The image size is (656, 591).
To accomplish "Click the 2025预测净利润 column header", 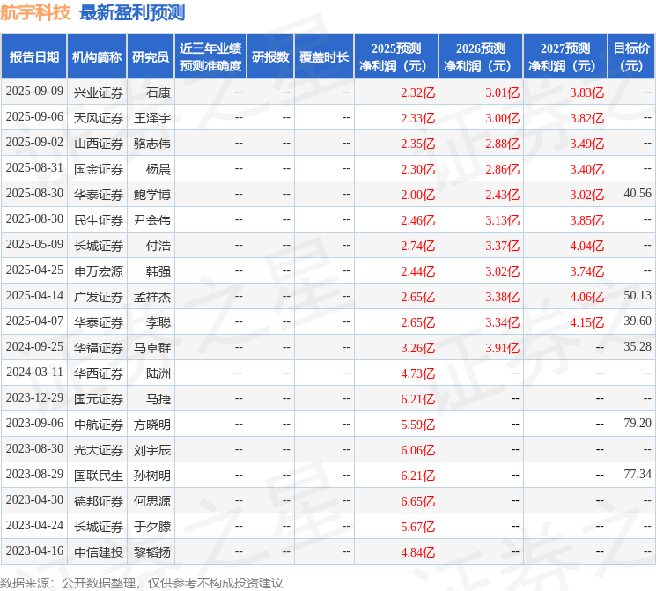I will point(396,57).
